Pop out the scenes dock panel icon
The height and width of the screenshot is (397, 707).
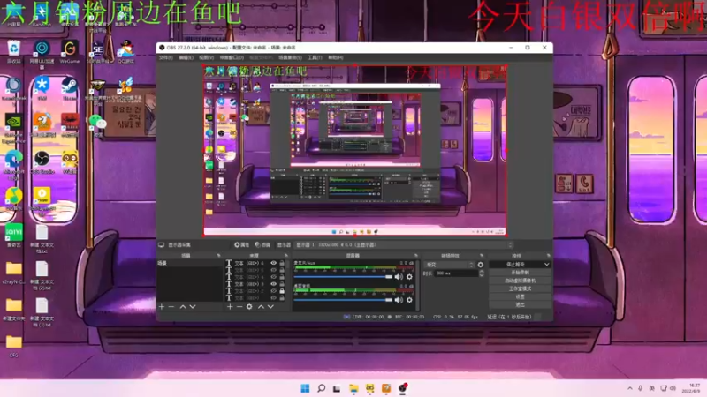[218, 256]
